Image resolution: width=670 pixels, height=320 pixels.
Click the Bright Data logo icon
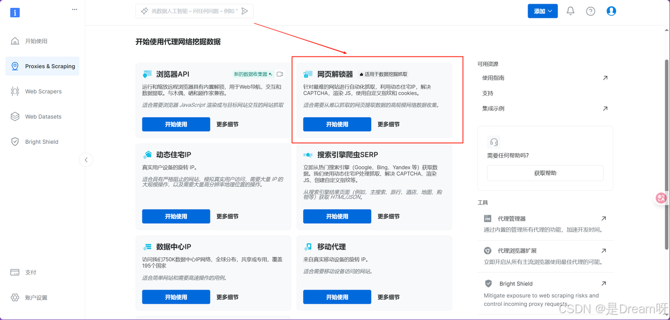click(15, 13)
